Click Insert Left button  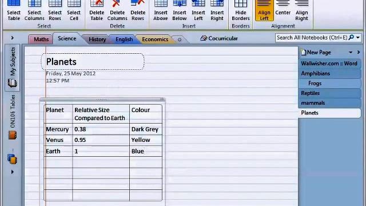coord(198,11)
